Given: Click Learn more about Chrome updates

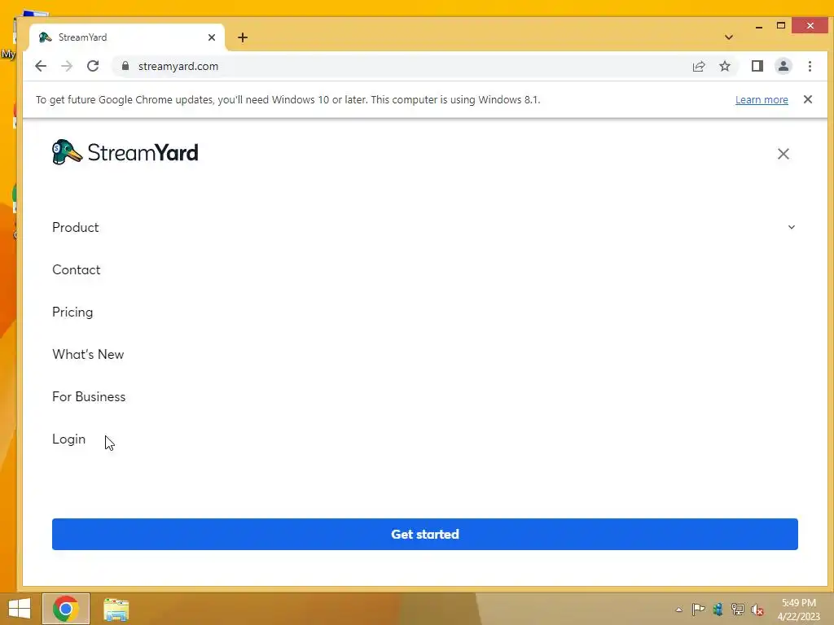Looking at the screenshot, I should click(762, 99).
